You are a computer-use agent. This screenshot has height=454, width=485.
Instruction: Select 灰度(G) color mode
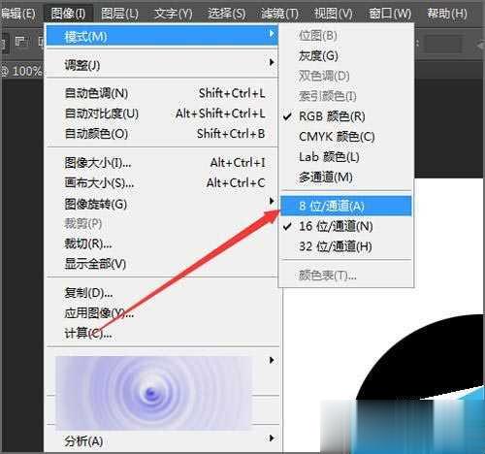346,56
